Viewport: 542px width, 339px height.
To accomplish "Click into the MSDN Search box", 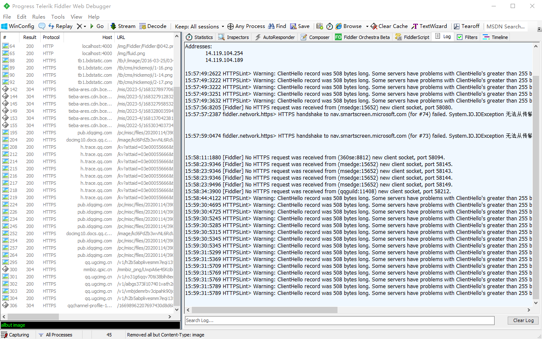I will tap(506, 26).
